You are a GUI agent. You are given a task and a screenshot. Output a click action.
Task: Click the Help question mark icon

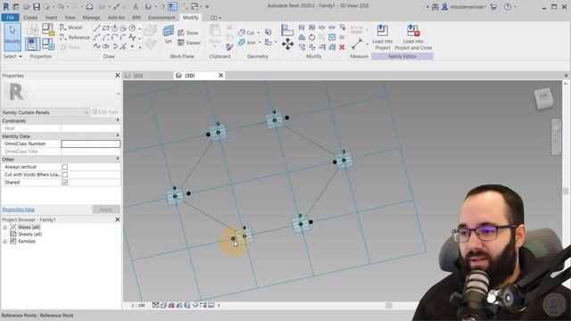tap(508, 7)
